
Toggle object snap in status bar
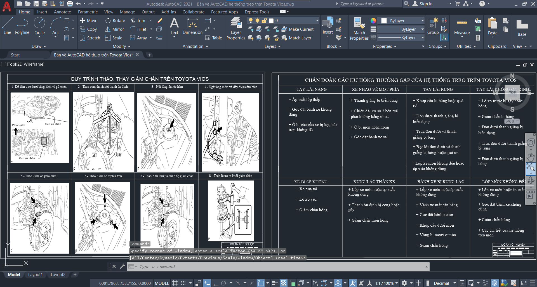pyautogui.click(x=261, y=283)
